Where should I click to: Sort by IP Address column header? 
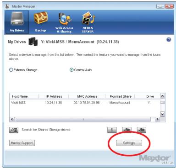(x=54, y=96)
